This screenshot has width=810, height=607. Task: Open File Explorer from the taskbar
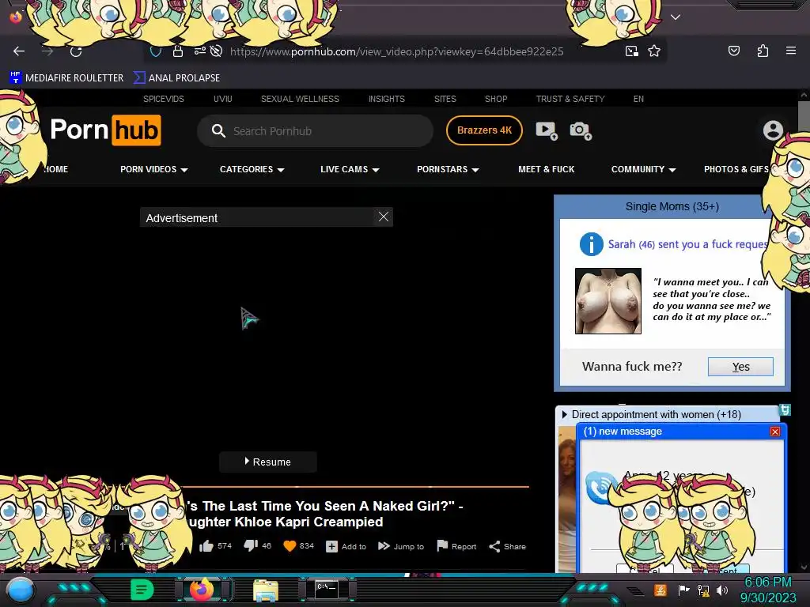pyautogui.click(x=266, y=590)
